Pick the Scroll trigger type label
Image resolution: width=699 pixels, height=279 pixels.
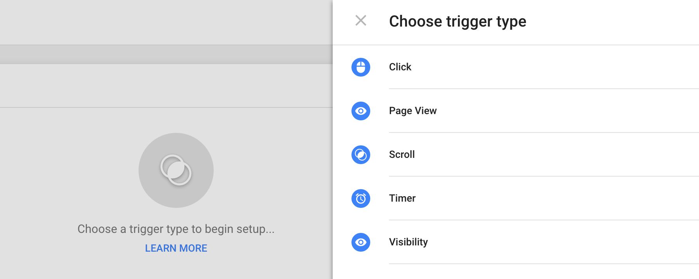tap(402, 154)
